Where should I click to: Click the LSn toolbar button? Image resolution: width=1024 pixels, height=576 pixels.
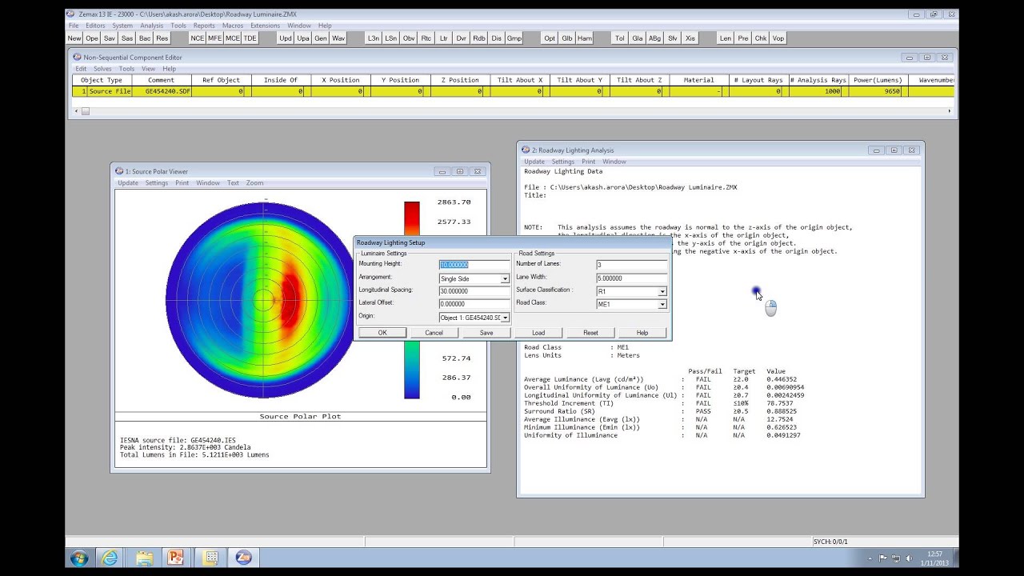[391, 38]
